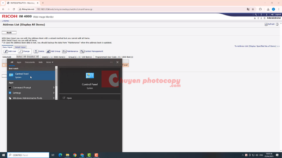Reload the browser page
282x158 pixels.
pos(14,9)
